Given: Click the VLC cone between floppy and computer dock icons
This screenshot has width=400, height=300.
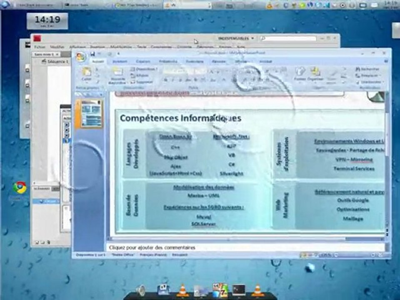Looking at the screenshot, I should pyautogui.click(x=183, y=290).
